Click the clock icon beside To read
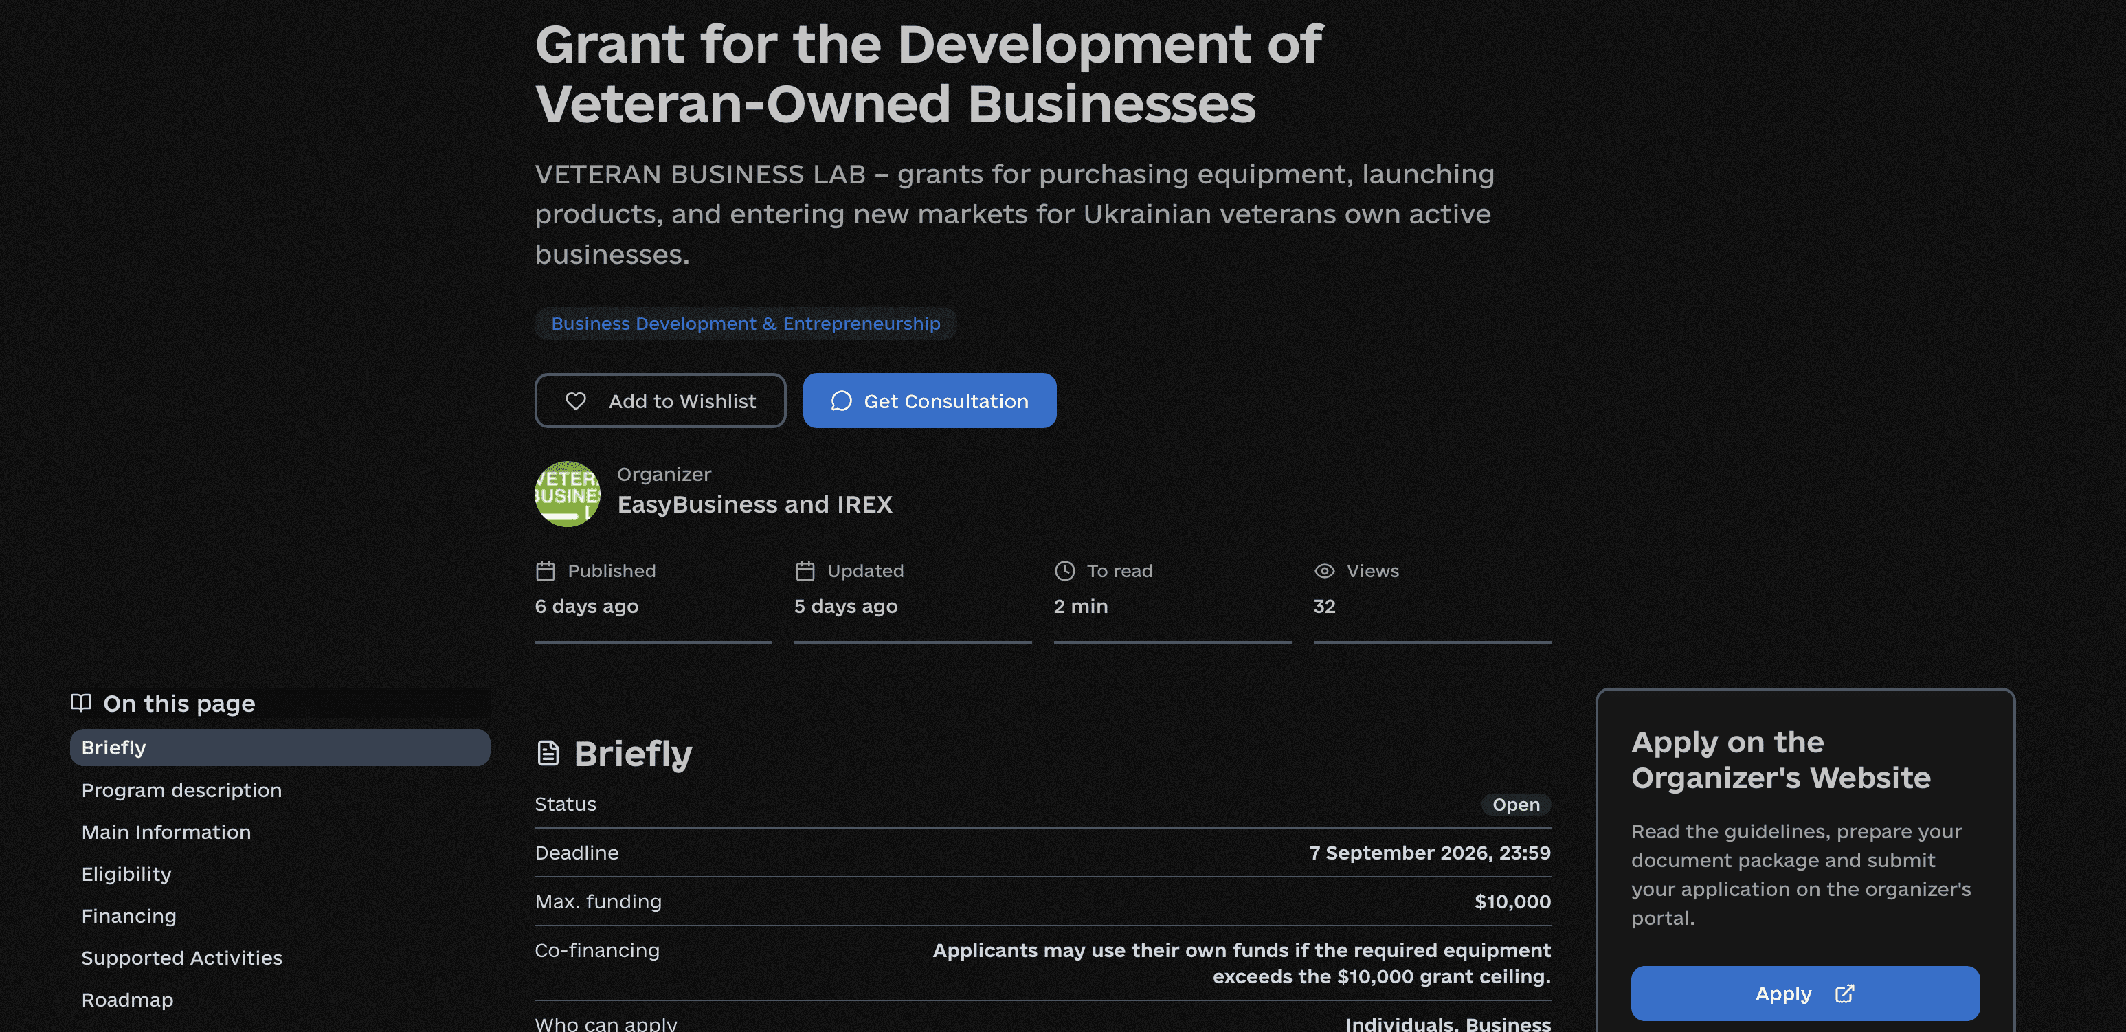The image size is (2126, 1032). (x=1064, y=571)
